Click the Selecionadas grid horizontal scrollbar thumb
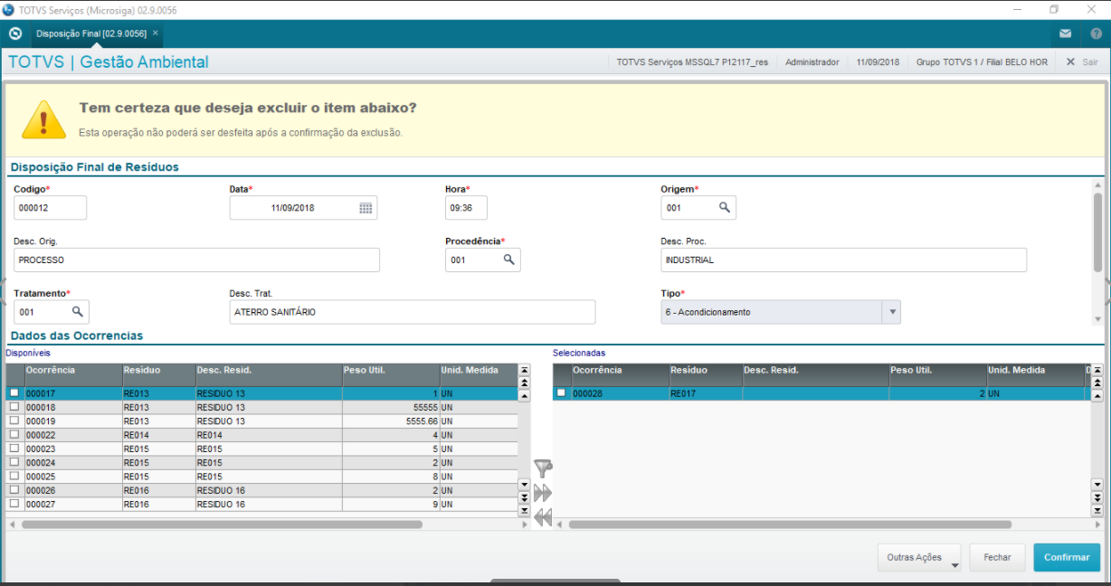The width and height of the screenshot is (1111, 586). point(790,525)
